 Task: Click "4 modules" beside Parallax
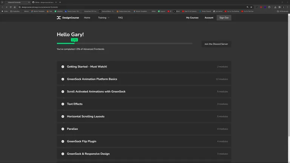[x=222, y=129]
